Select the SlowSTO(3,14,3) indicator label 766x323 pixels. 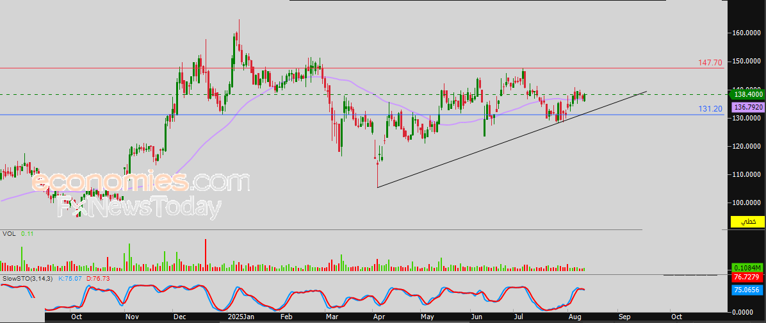click(x=28, y=278)
